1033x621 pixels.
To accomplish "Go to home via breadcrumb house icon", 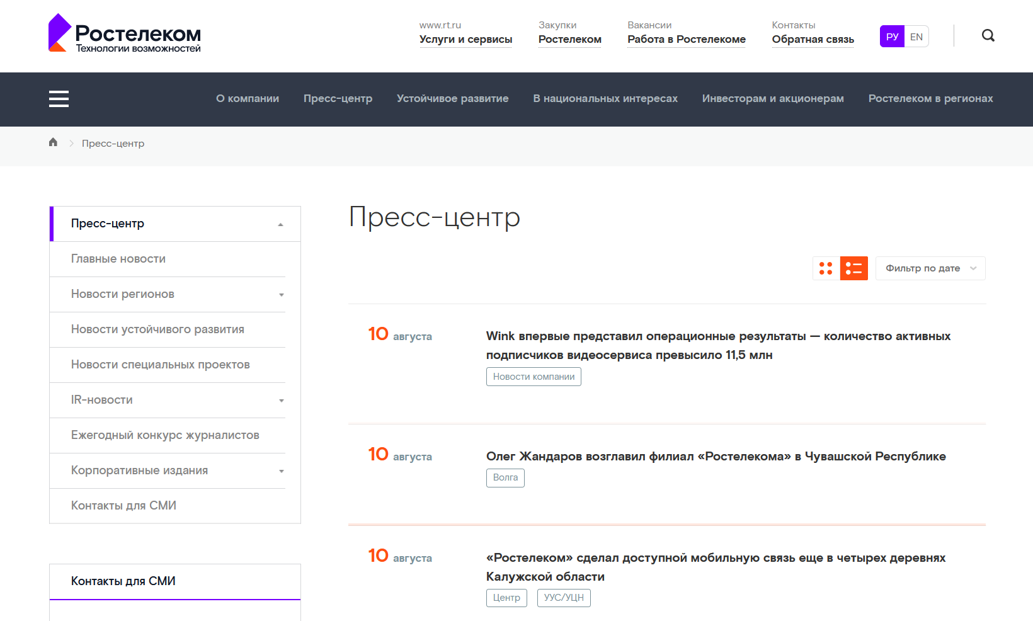I will click(x=53, y=142).
